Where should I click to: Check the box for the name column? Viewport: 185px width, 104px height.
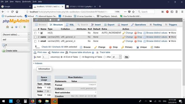35,37
